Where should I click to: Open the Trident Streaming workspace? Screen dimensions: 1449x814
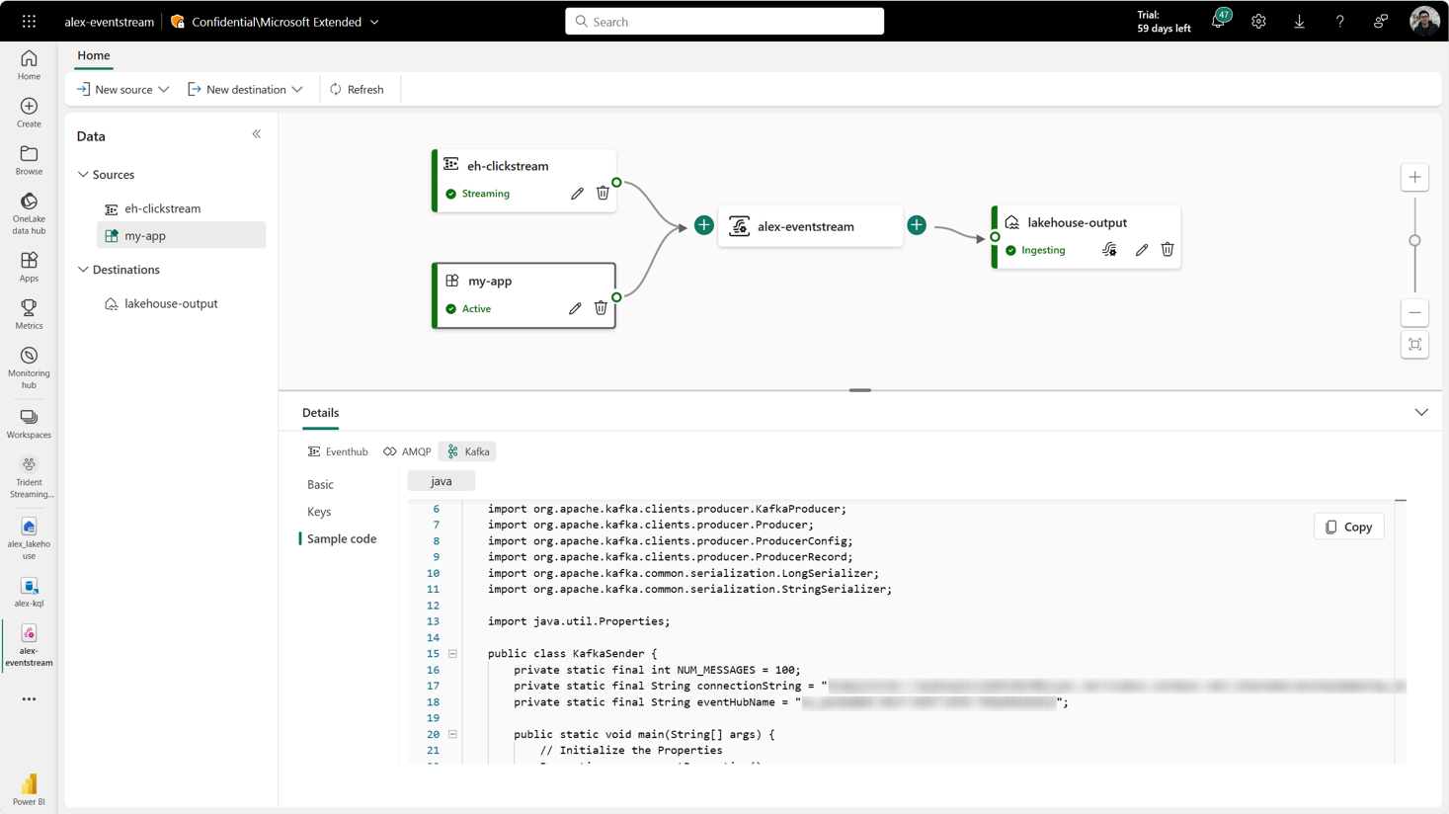pyautogui.click(x=29, y=477)
